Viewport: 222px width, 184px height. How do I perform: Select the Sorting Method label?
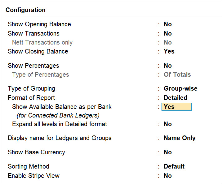pyautogui.click(x=29, y=166)
